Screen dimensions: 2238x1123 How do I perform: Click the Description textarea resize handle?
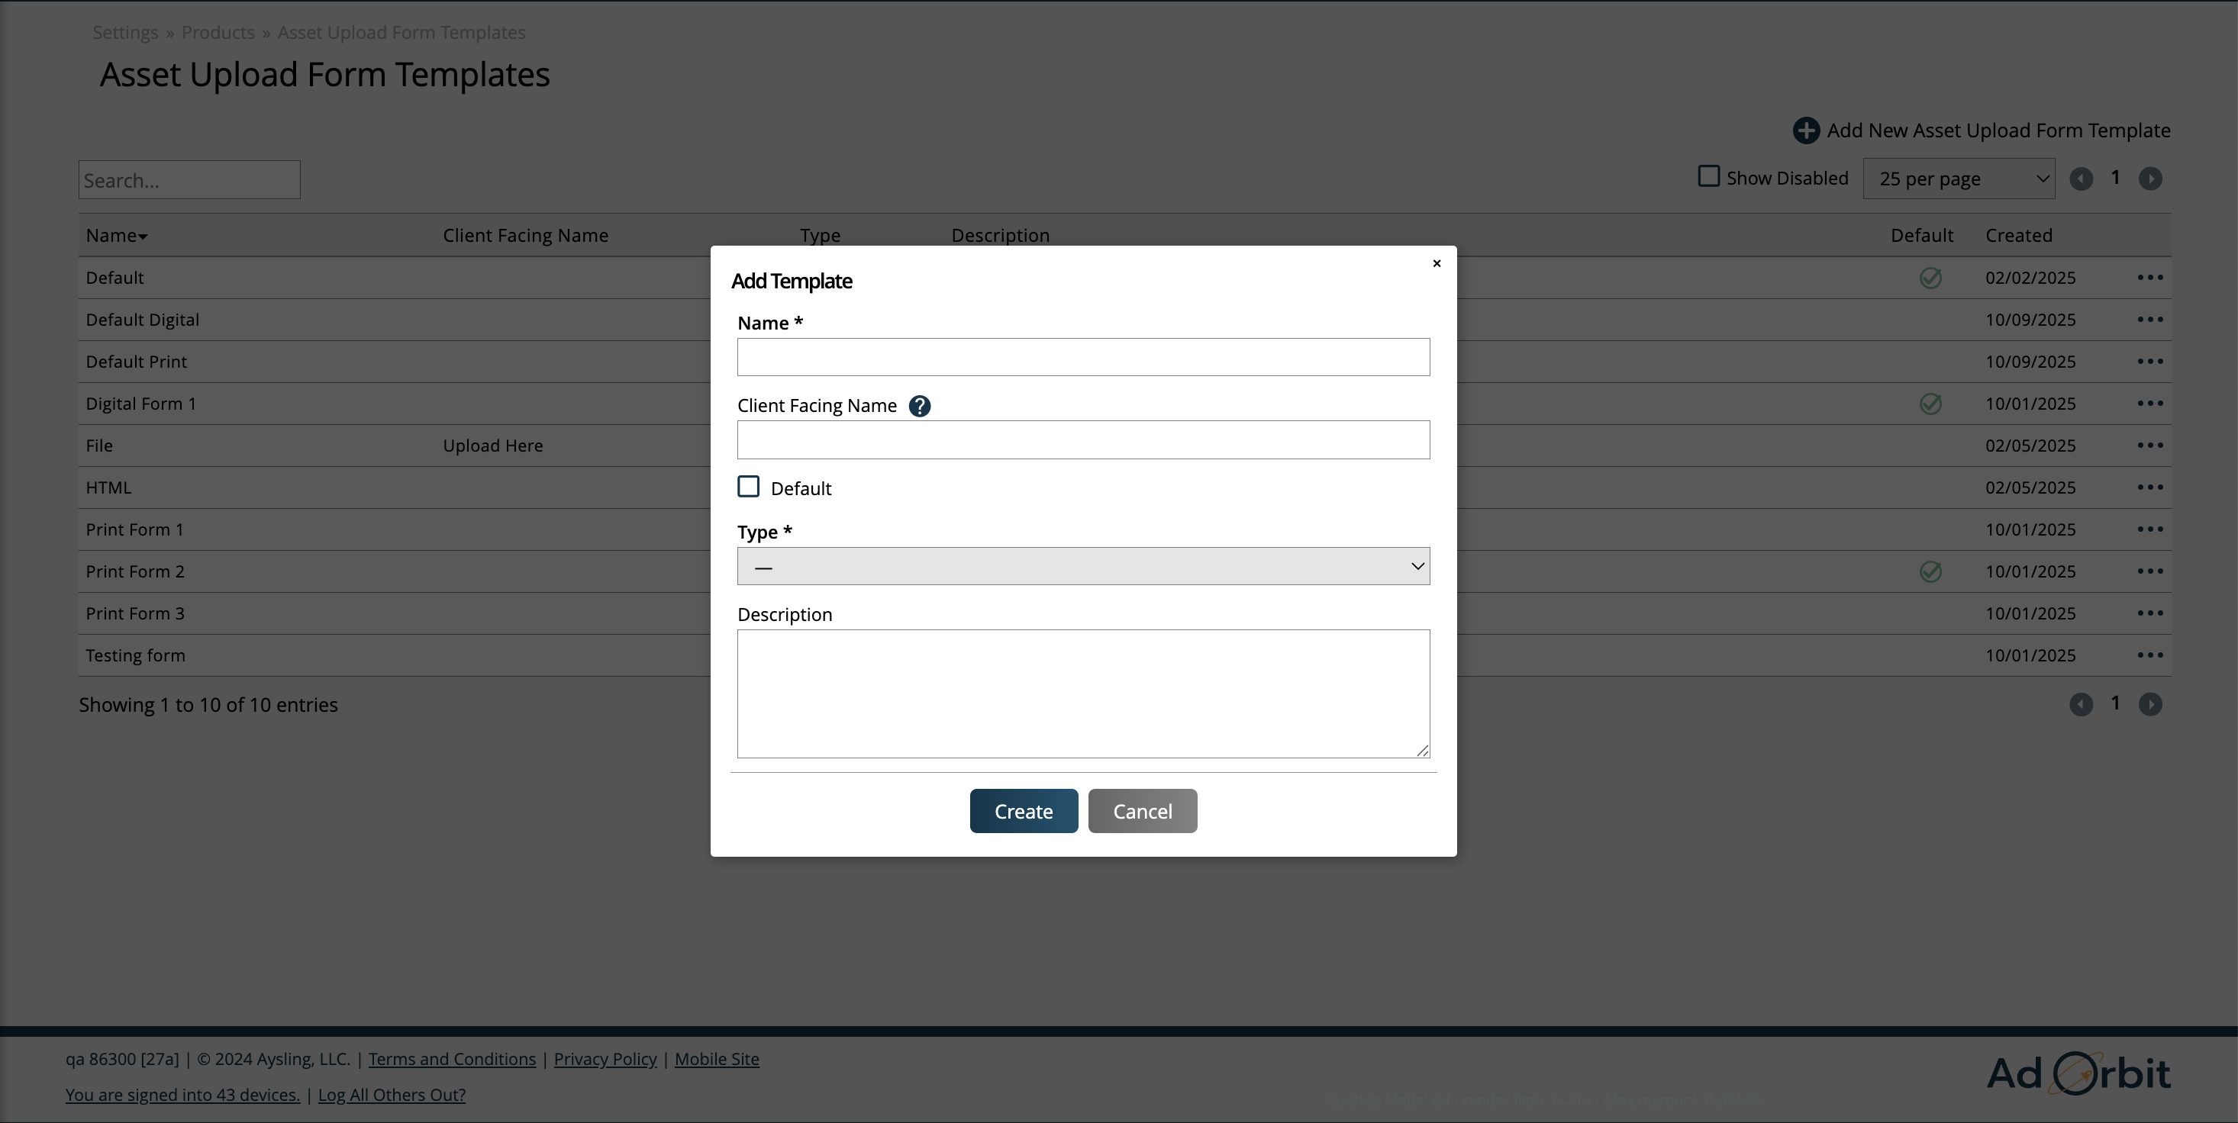(x=1421, y=751)
